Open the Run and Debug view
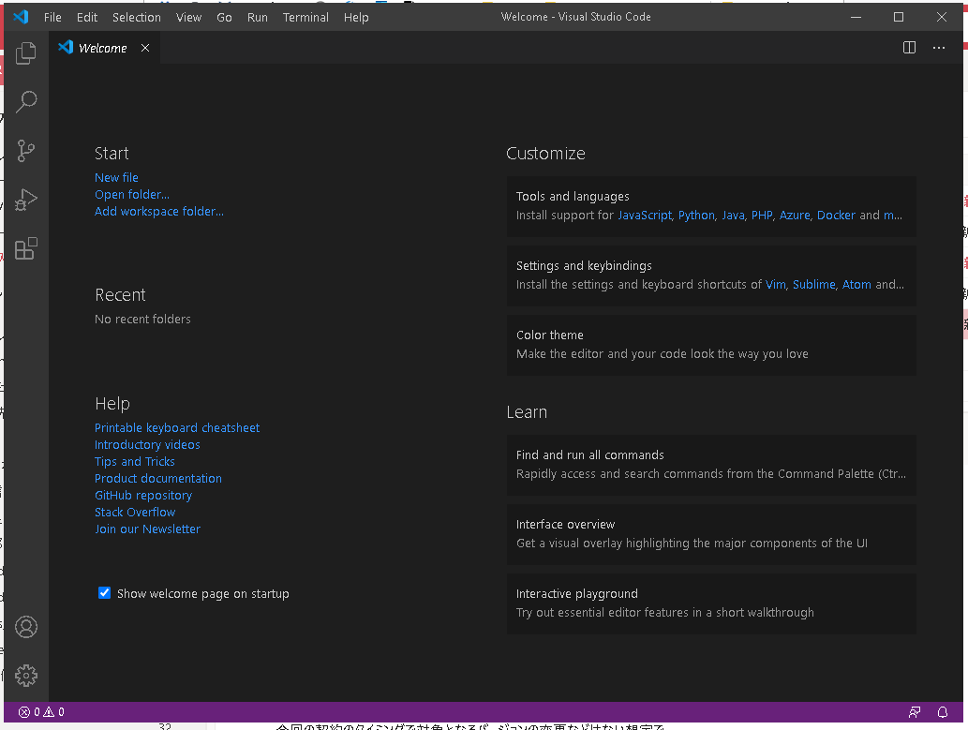Screen dimensions: 968x730 tap(26, 200)
